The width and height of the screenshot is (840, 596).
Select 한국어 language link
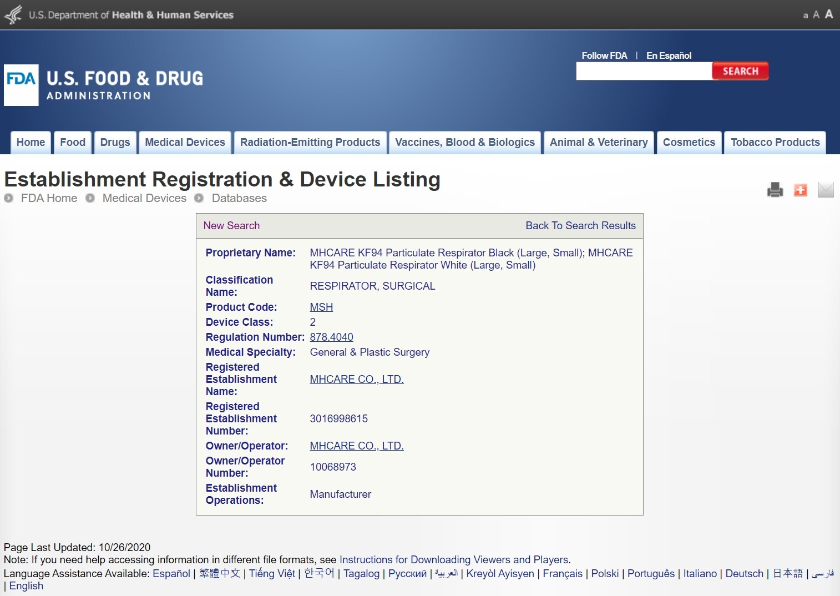[x=319, y=573]
